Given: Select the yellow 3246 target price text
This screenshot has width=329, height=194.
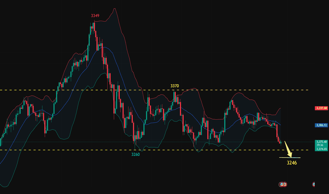Looking at the screenshot, I should point(292,163).
